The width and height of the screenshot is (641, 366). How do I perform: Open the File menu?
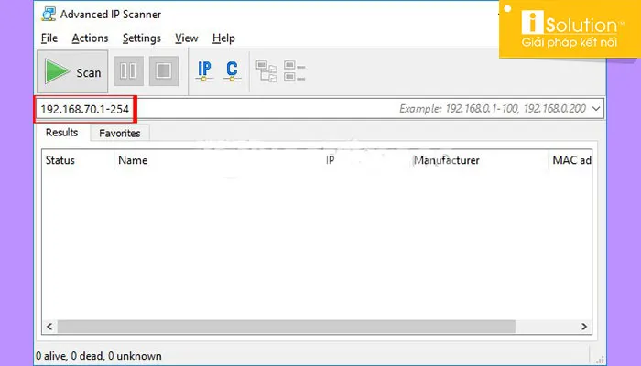(x=49, y=38)
